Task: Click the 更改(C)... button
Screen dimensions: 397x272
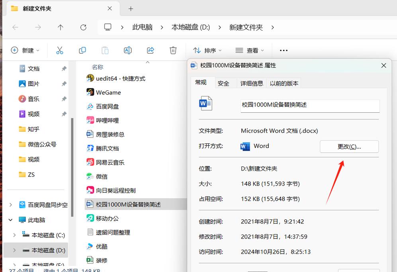Action: pos(349,147)
